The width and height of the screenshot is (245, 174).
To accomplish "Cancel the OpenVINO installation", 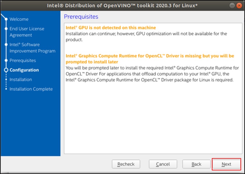I will [163, 164].
